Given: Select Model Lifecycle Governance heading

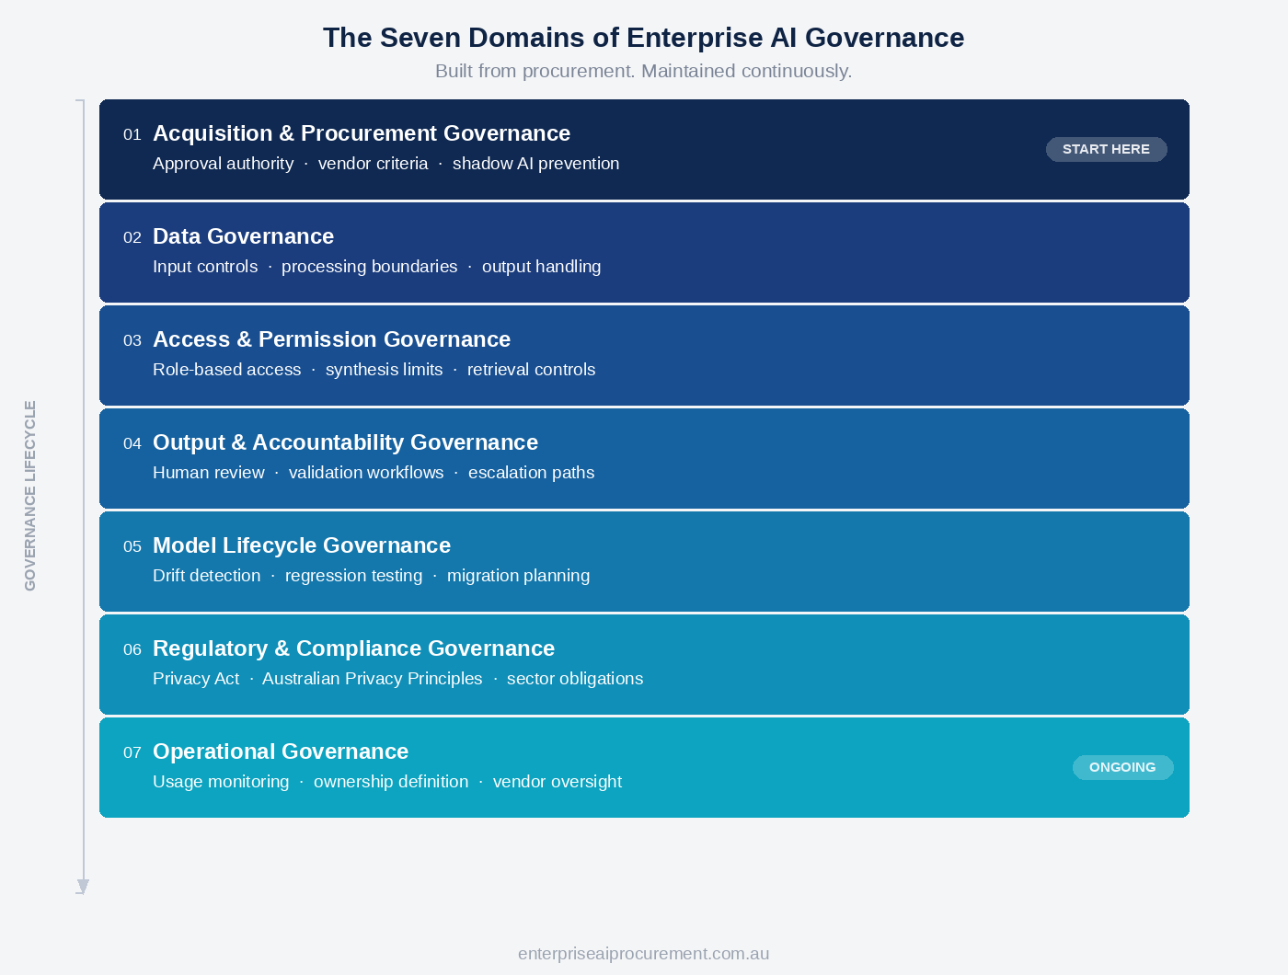Looking at the screenshot, I should [301, 545].
